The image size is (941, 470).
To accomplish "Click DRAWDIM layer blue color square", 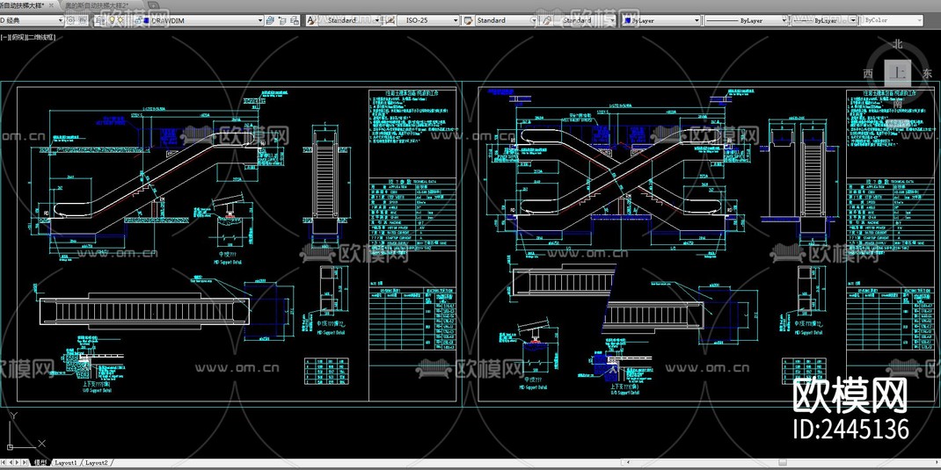I will [x=147, y=20].
